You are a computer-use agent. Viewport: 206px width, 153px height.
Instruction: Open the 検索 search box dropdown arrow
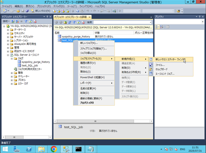pos(150,22)
